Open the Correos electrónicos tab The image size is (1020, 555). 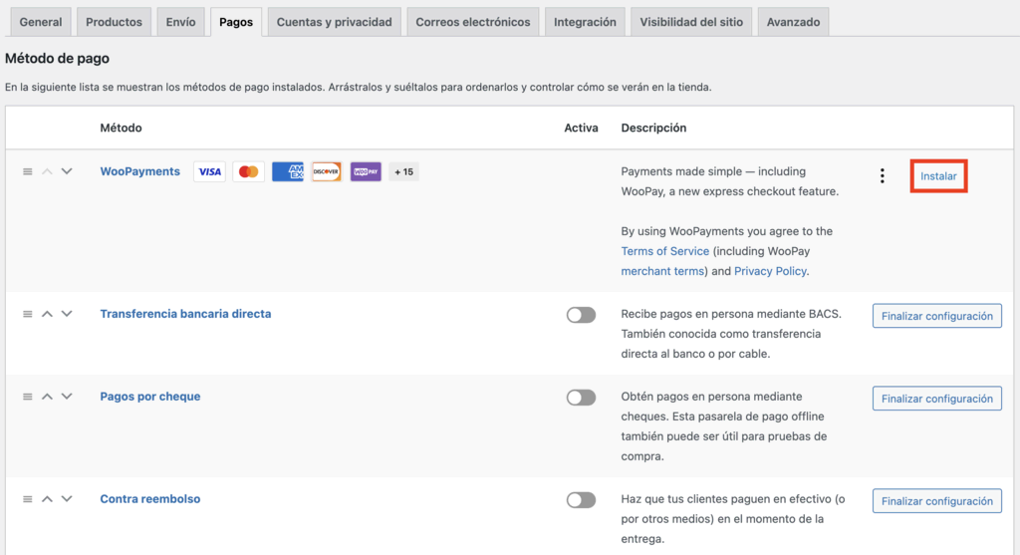473,22
